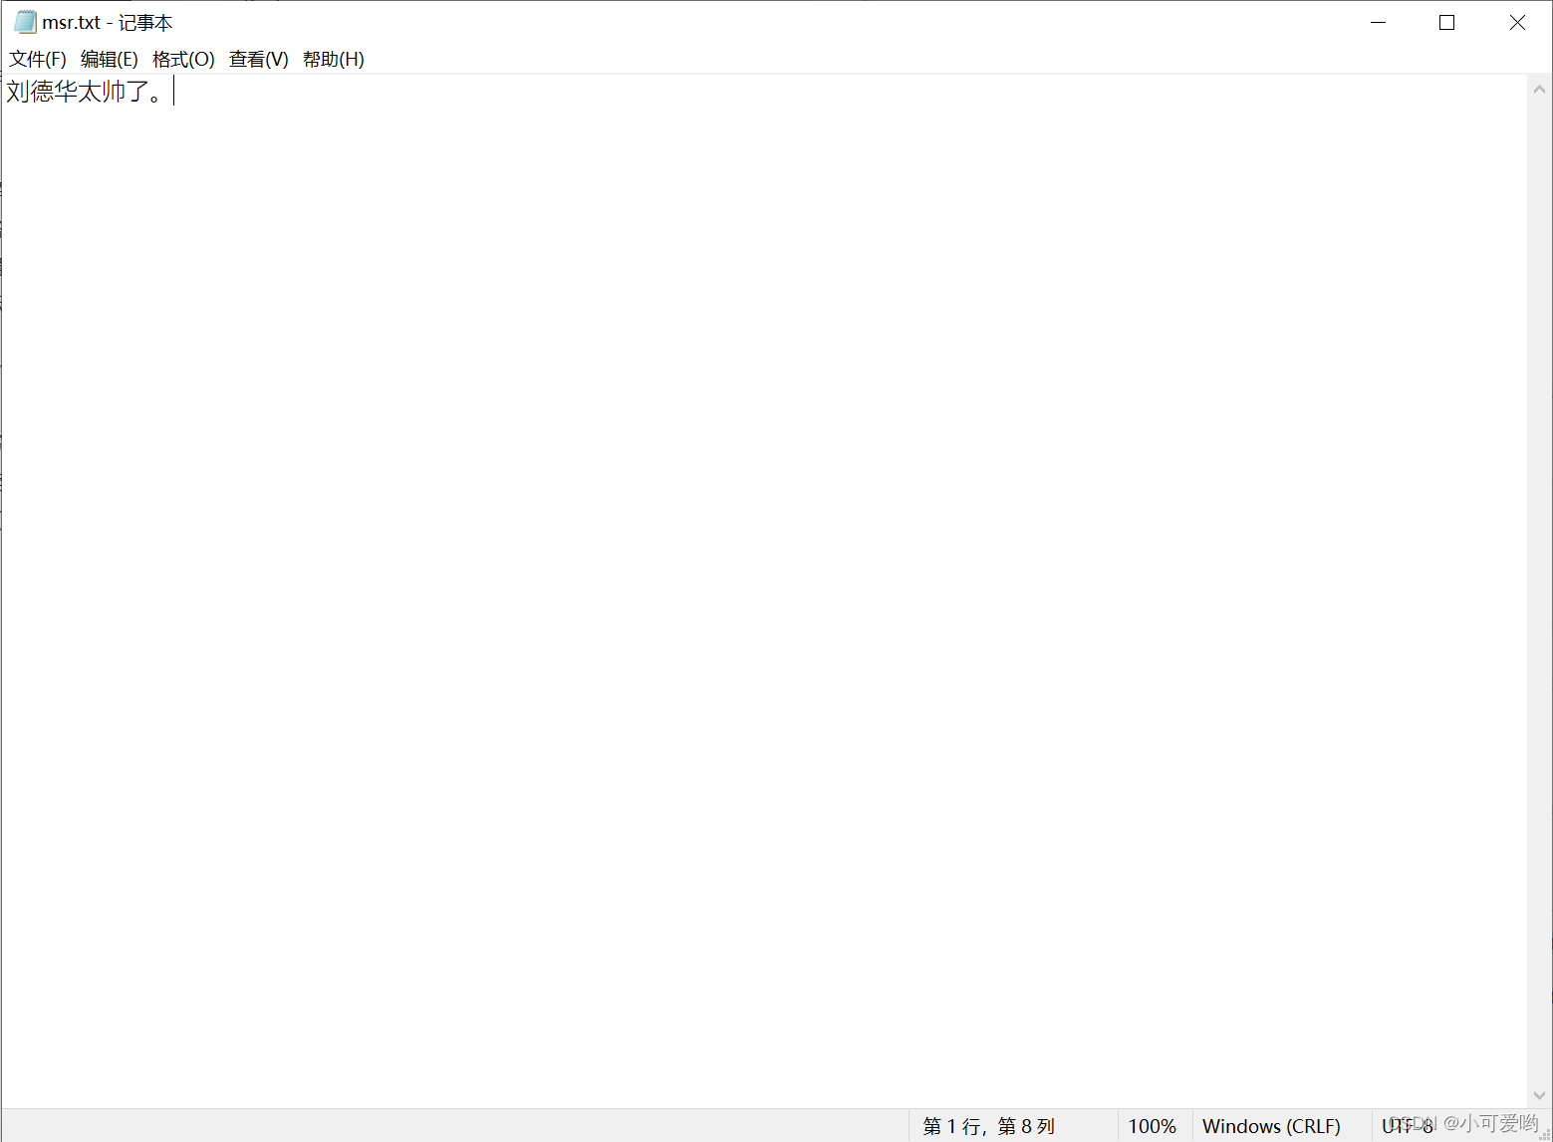Click the resize grip in bottom-right corner
This screenshot has width=1553, height=1142.
tap(1545, 1134)
